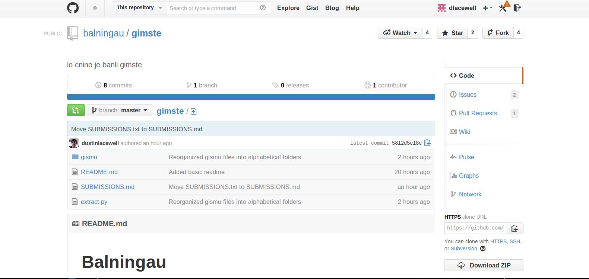The height and width of the screenshot is (279, 589).
Task: Open Help in top navigation
Action: pos(352,8)
